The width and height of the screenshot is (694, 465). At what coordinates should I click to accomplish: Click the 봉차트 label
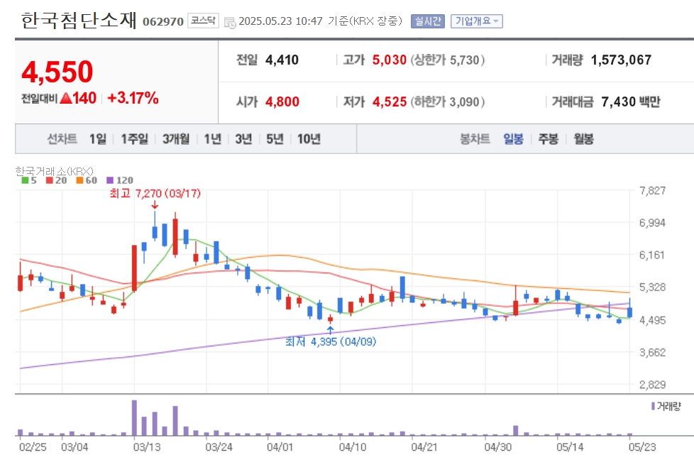pyautogui.click(x=475, y=139)
